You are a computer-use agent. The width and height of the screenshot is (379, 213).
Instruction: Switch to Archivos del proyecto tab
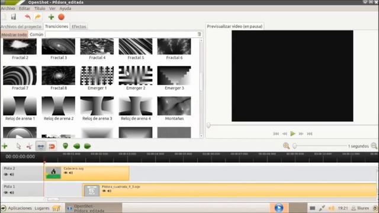pyautogui.click(x=21, y=27)
